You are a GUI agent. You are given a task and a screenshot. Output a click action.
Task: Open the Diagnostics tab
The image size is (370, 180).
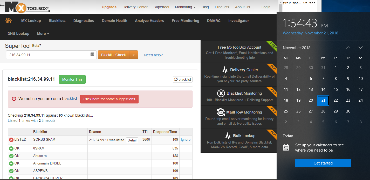pyautogui.click(x=84, y=21)
